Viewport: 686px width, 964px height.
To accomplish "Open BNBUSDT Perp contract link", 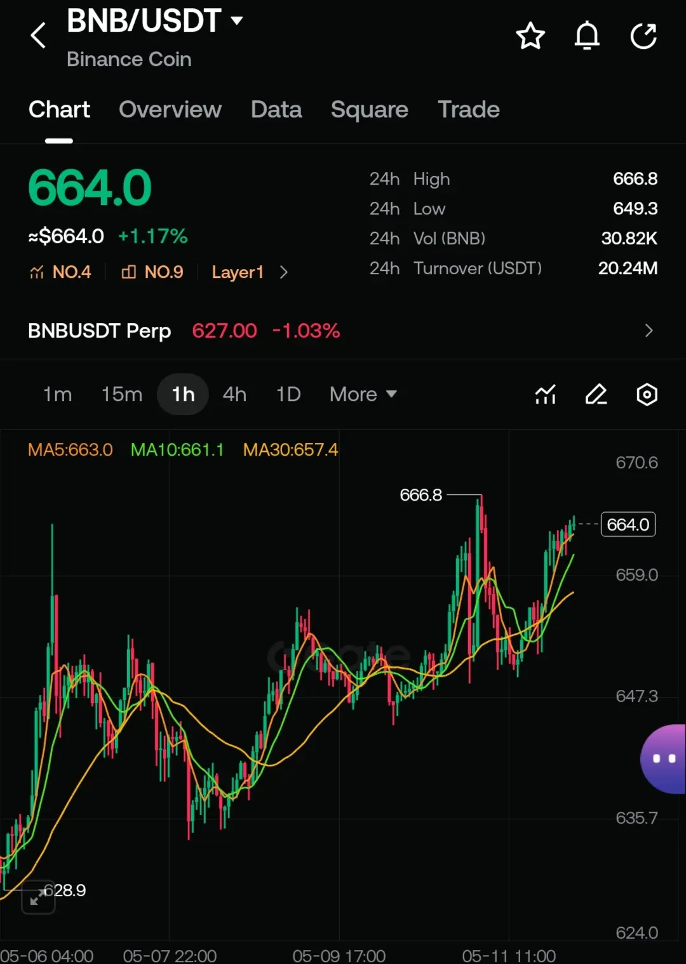I will [100, 331].
